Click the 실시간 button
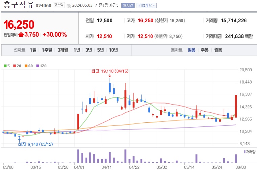The width and height of the screenshot is (257, 172). coord(128,5)
